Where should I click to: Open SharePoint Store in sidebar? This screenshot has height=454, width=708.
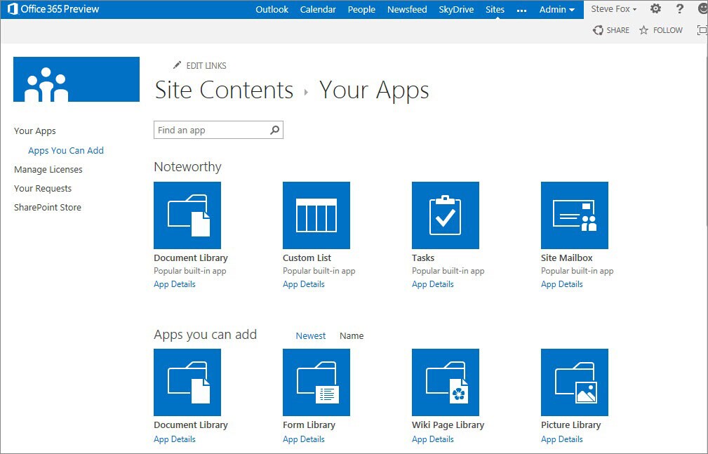point(48,207)
